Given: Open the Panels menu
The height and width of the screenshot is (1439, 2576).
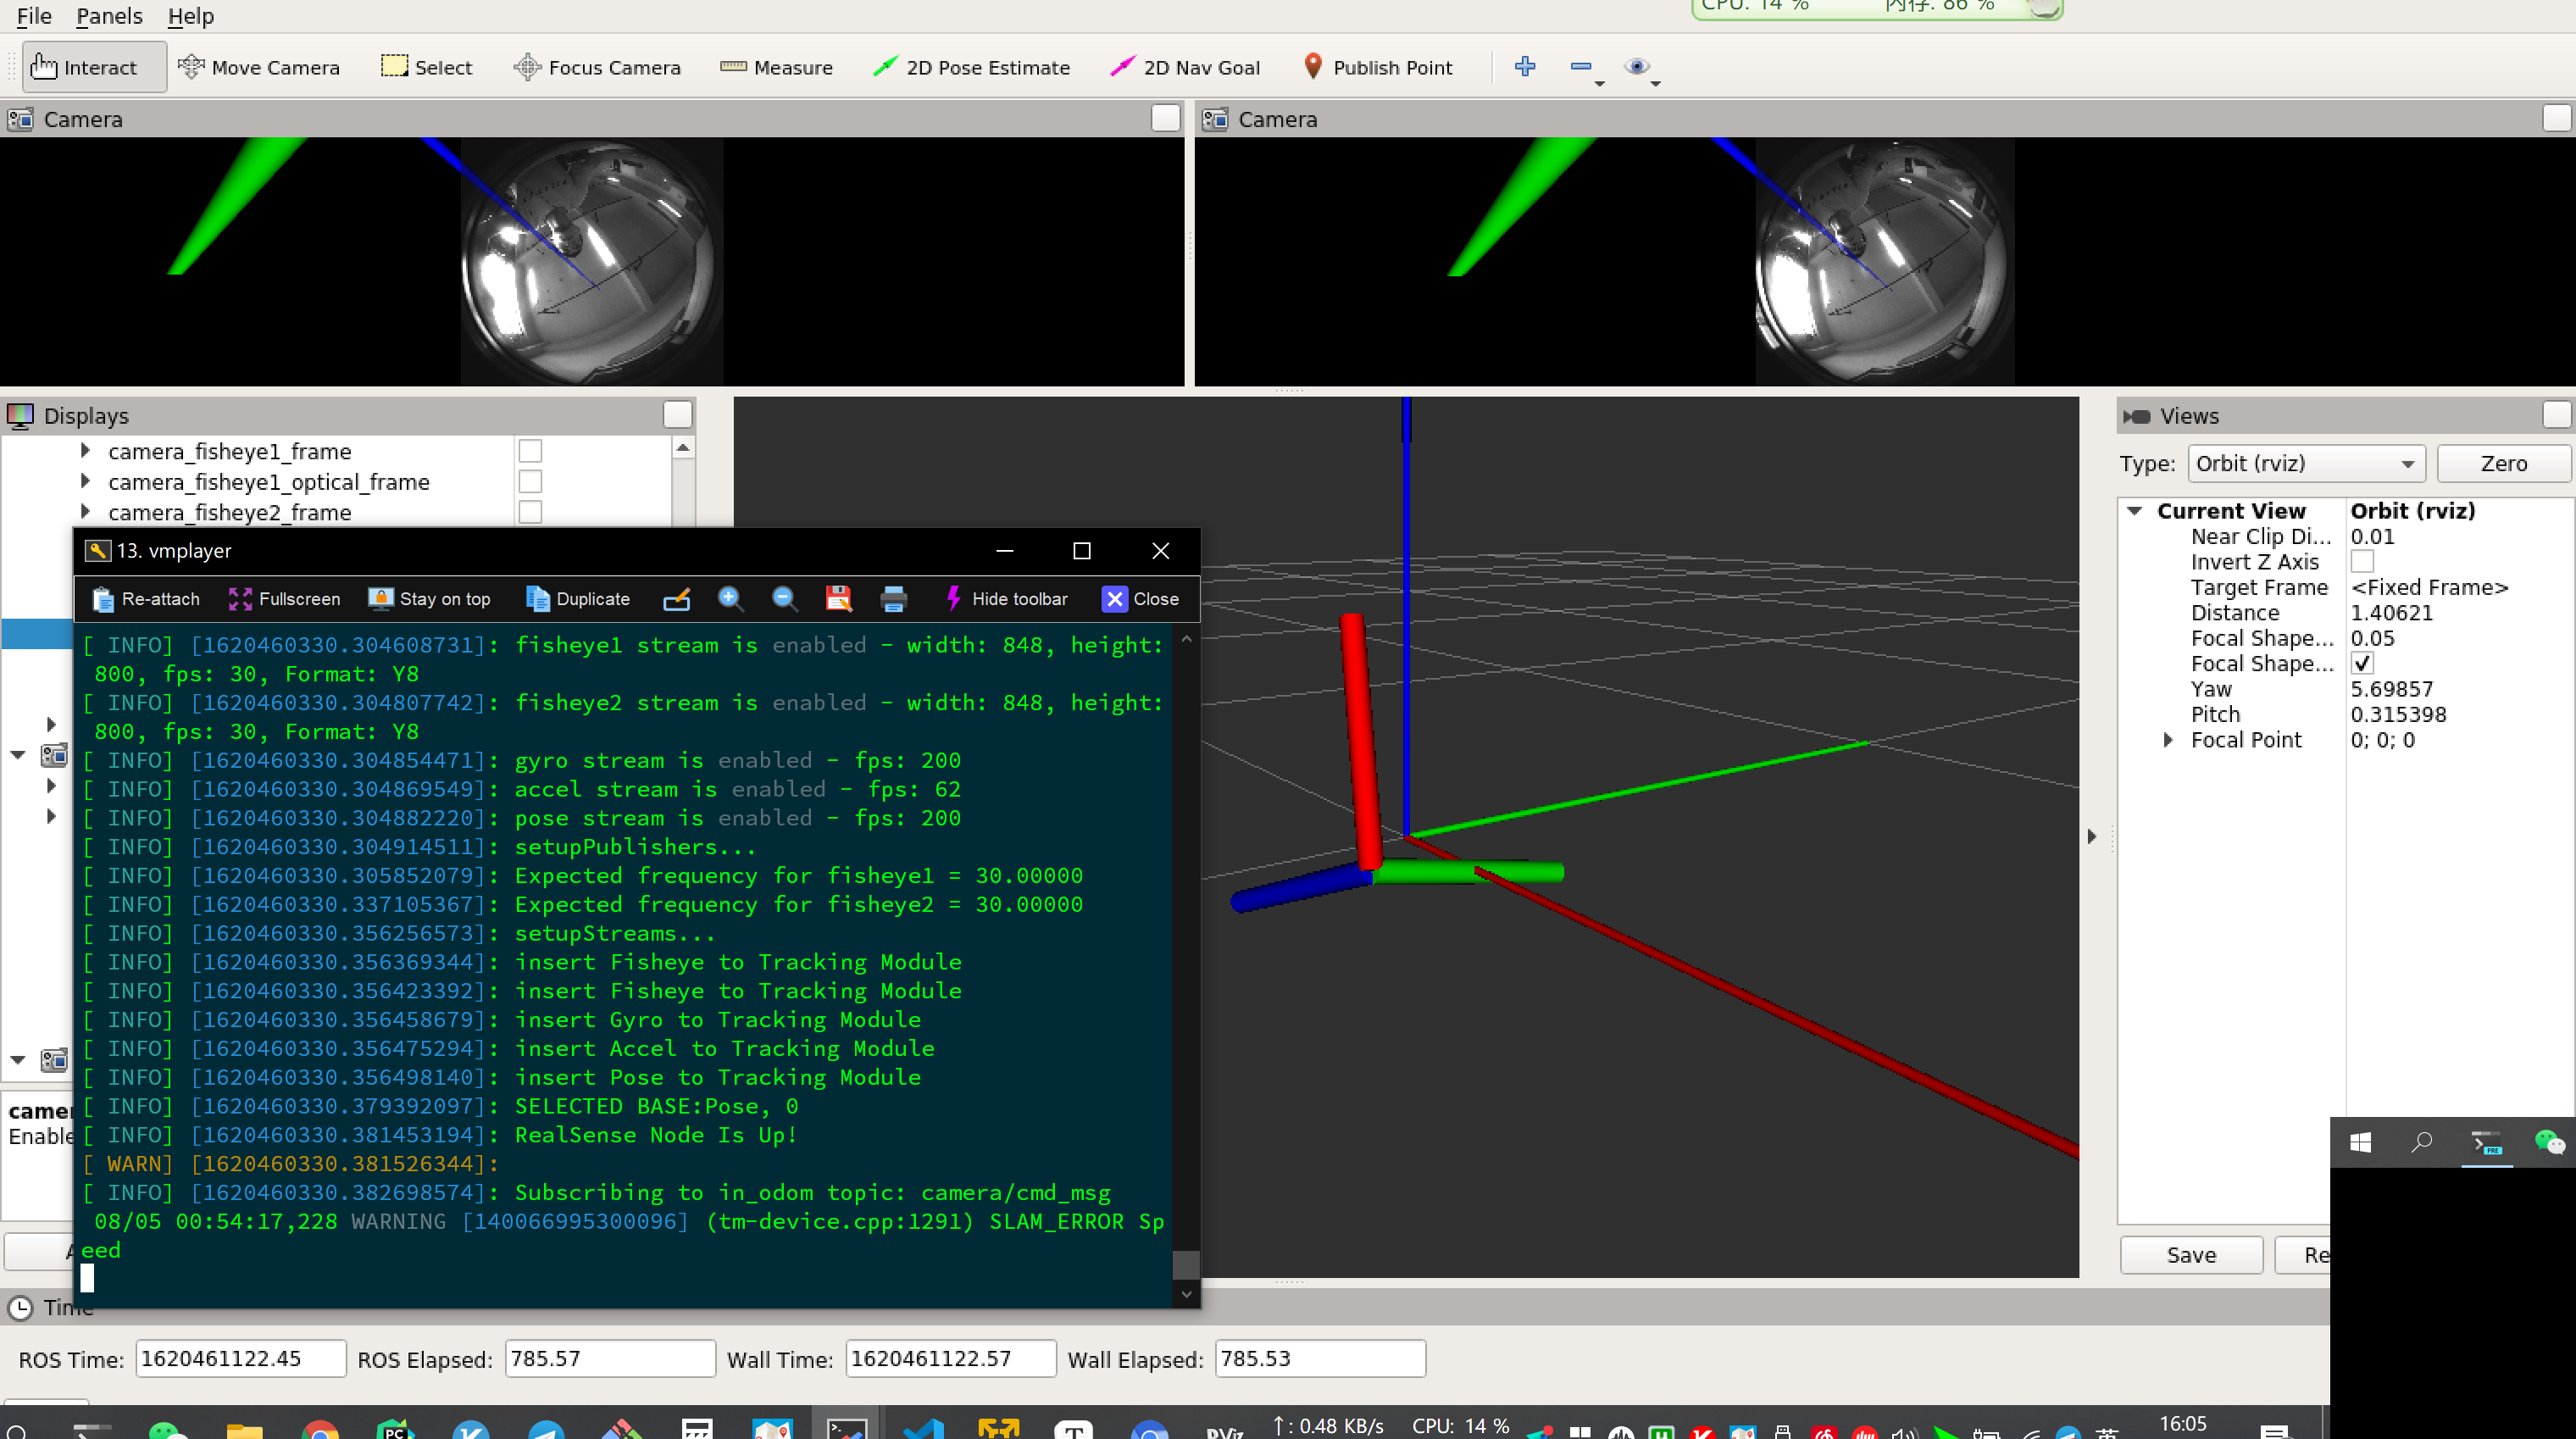Looking at the screenshot, I should point(109,16).
